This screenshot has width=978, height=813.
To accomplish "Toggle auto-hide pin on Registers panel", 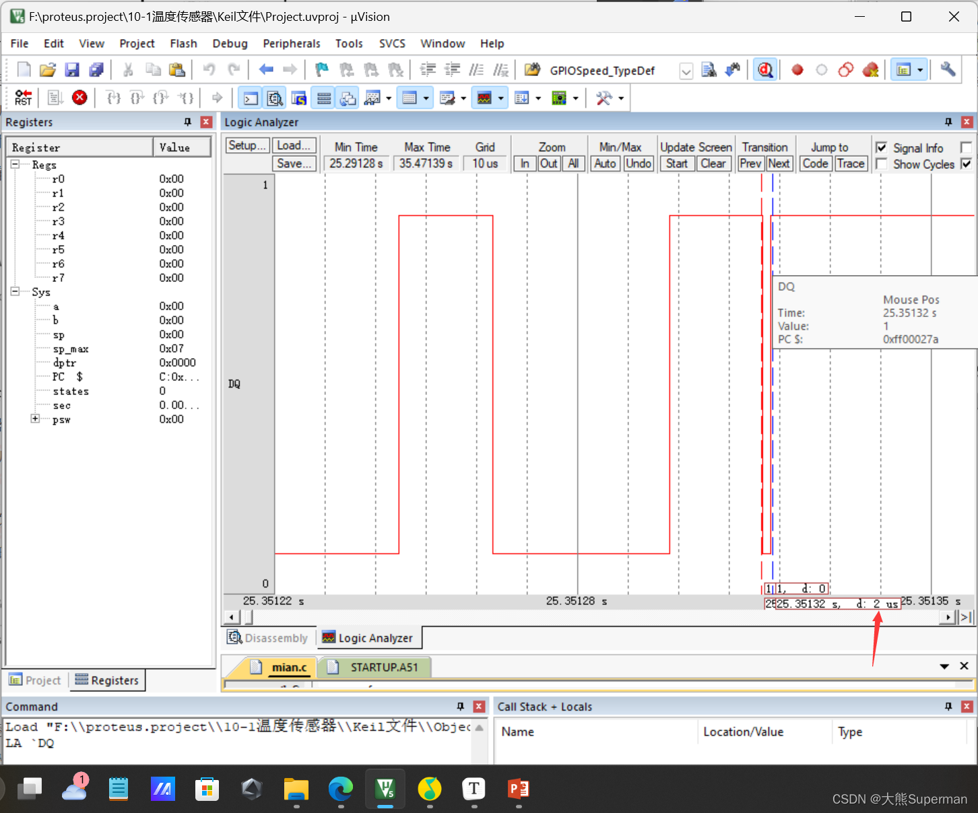I will [187, 122].
